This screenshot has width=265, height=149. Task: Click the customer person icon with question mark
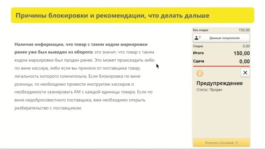(x=198, y=38)
